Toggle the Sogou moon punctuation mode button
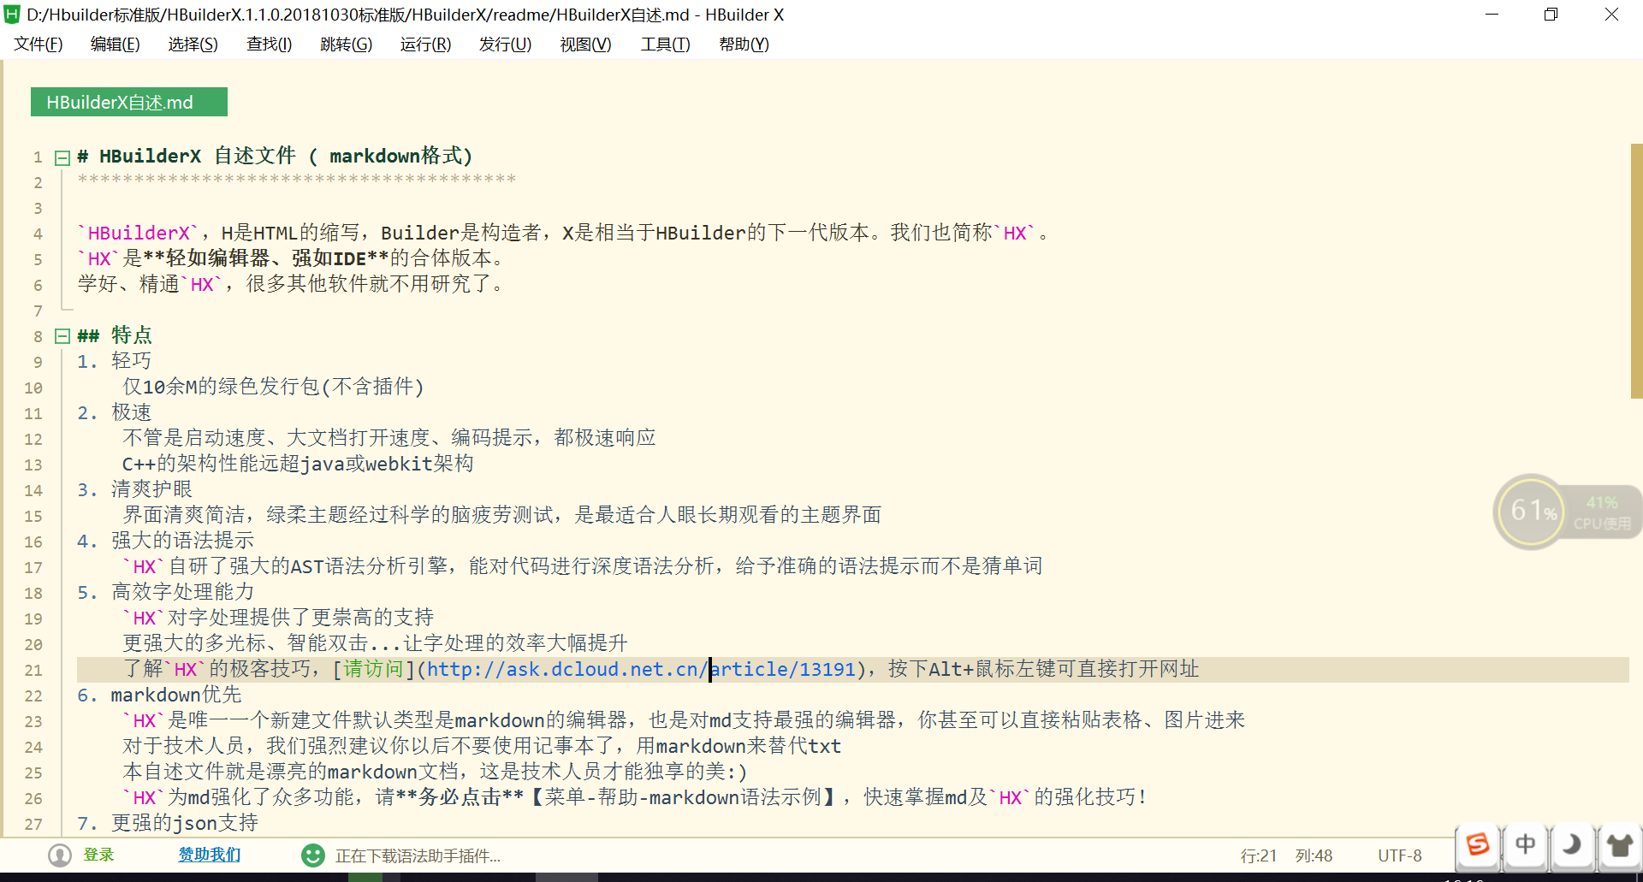Screen dimensions: 1643x882 pos(1572,845)
